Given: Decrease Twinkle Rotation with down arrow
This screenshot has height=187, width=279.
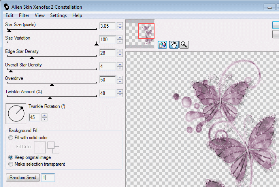Looking at the screenshot, I should click(45, 119).
